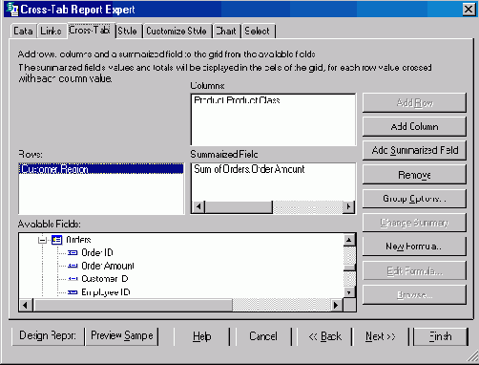
Task: Select Sum of Orders.Order Amount entry
Action: pyautogui.click(x=249, y=169)
